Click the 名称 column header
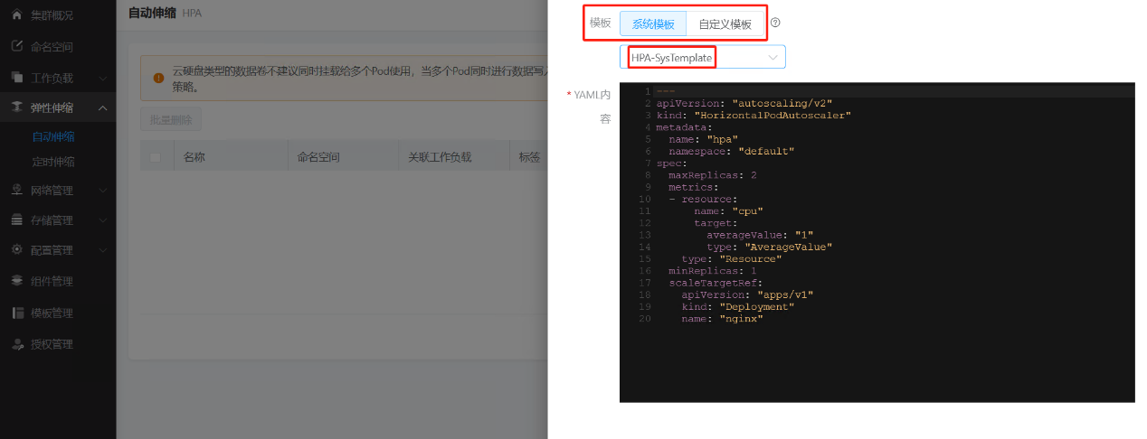 (x=194, y=157)
